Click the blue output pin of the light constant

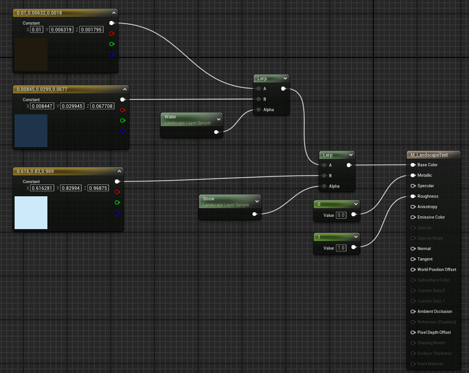coord(117,213)
